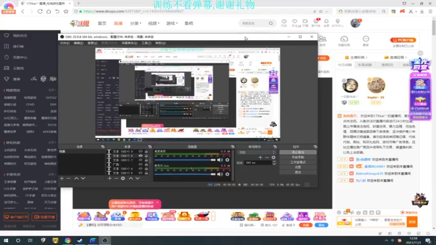Open OBS 工具 (Tools) menu

[x=146, y=43]
